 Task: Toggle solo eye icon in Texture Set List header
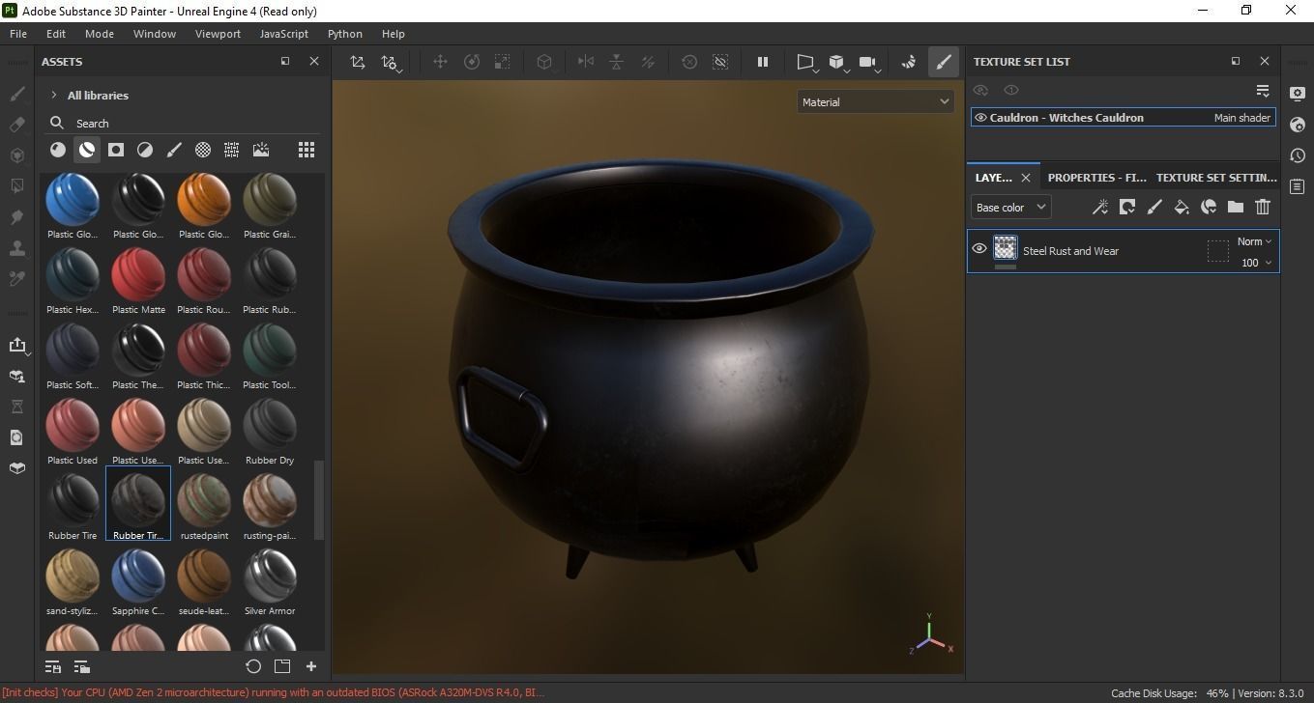1011,90
